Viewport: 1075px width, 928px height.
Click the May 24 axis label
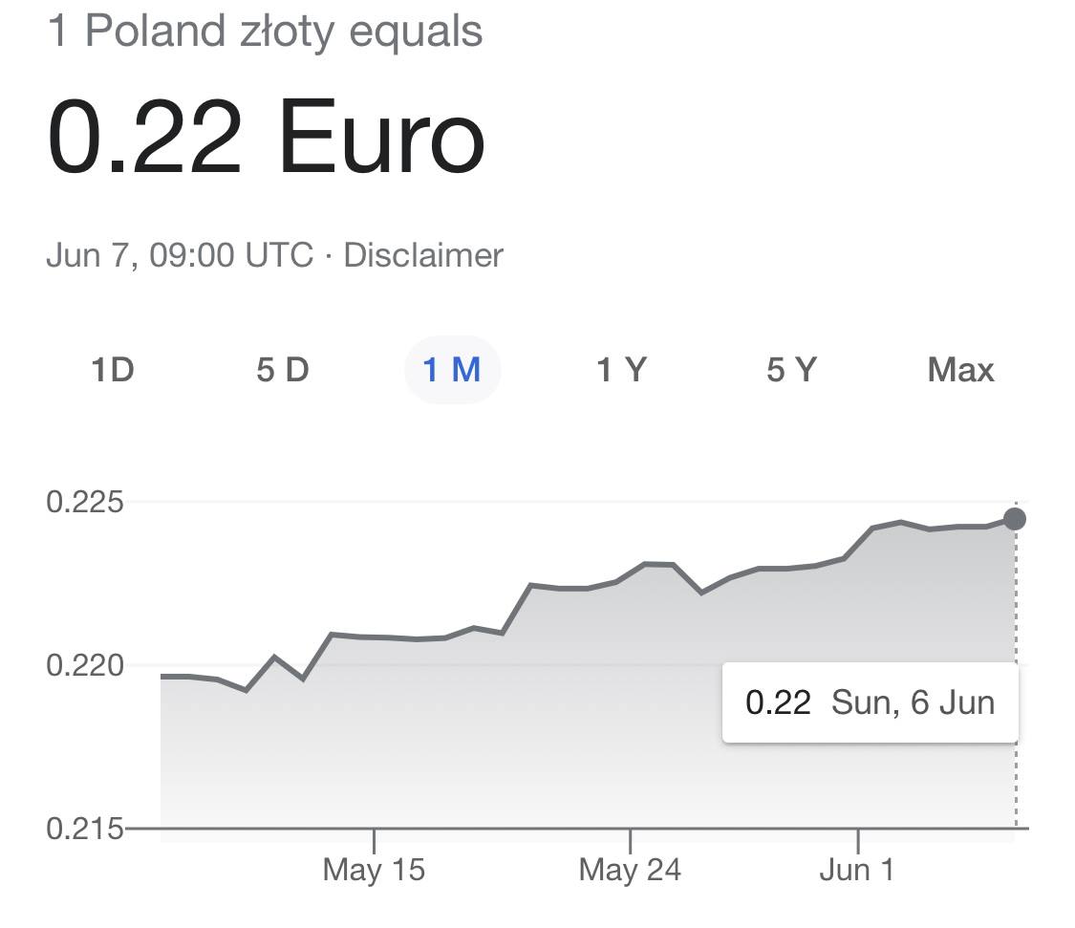(630, 870)
